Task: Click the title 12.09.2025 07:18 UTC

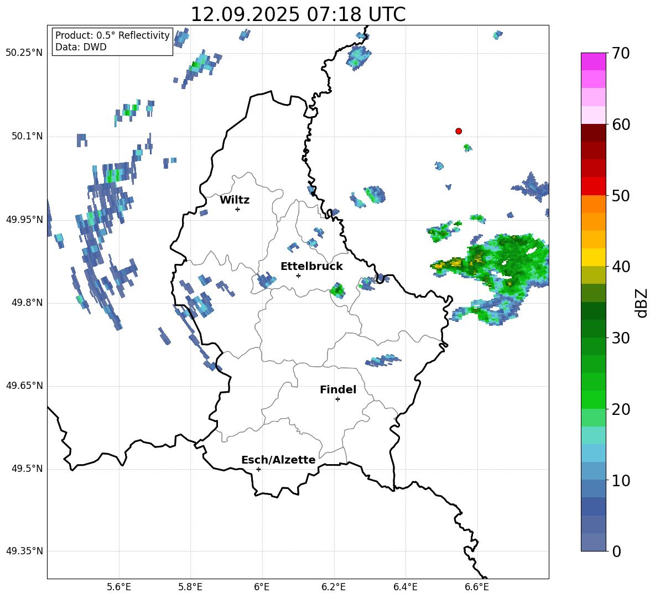Action: pos(298,14)
